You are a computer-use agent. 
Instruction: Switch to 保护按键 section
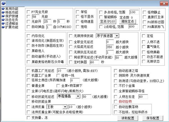pos(12,16)
